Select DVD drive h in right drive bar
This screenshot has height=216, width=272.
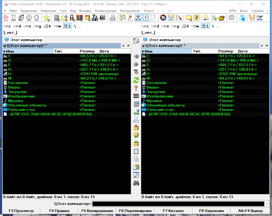pos(185,26)
